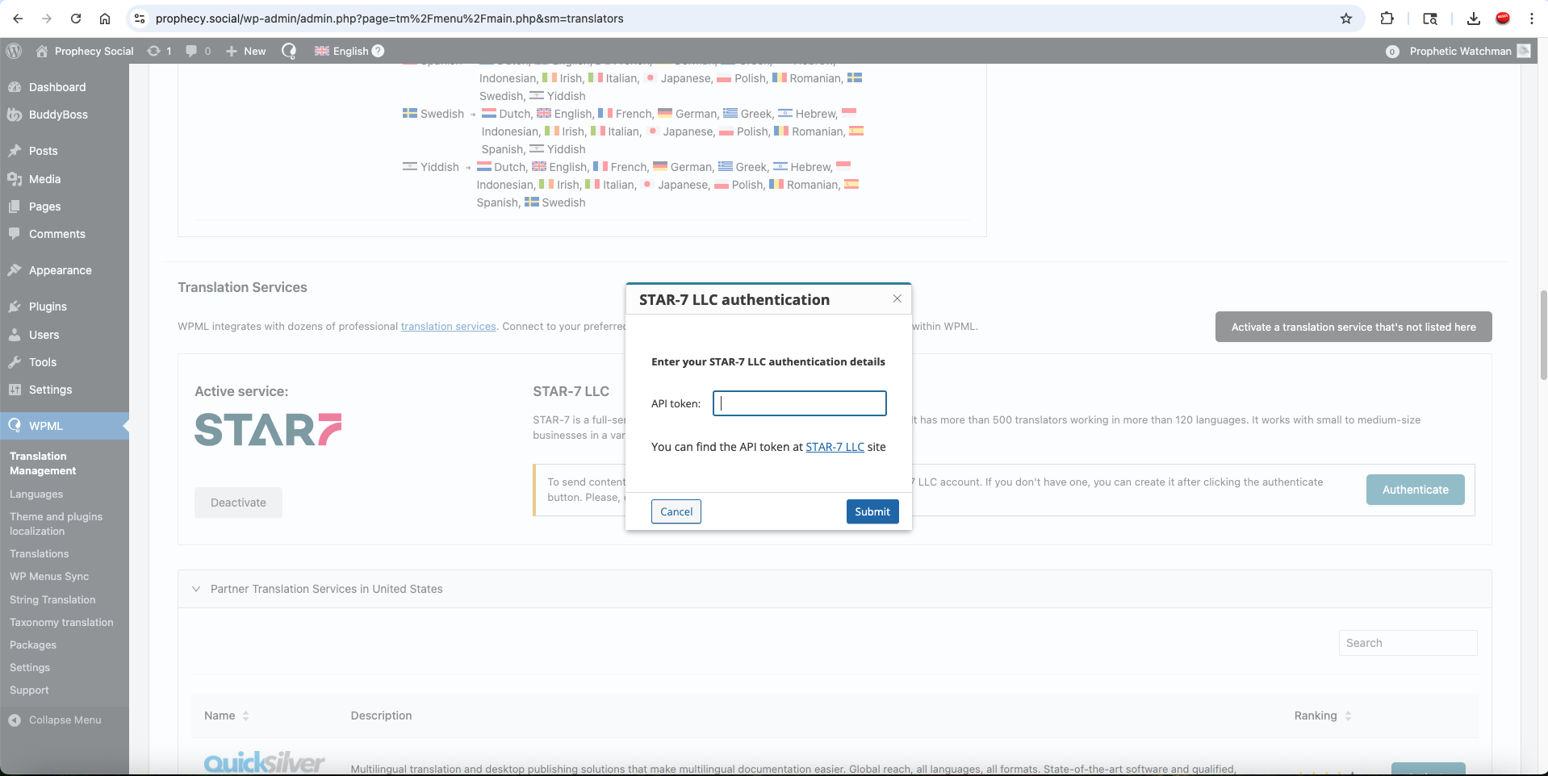This screenshot has width=1548, height=776.
Task: Click the WPML icon in admin bar
Action: point(289,51)
